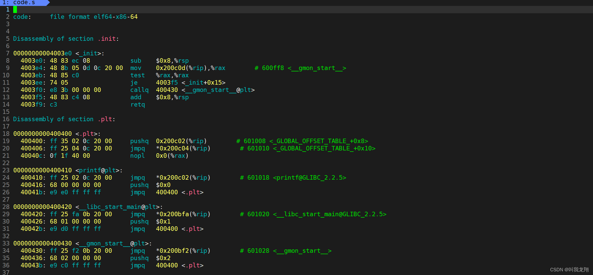This screenshot has width=593, height=275.
Task: Click 'callq' mnemonic on line 12
Action: (x=139, y=90)
